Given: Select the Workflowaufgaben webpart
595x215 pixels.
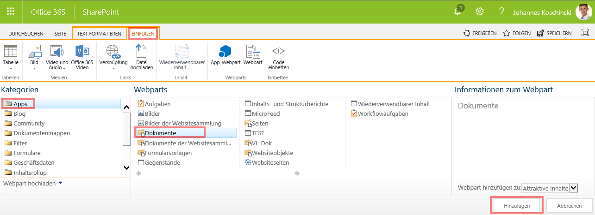Looking at the screenshot, I should click(383, 113).
